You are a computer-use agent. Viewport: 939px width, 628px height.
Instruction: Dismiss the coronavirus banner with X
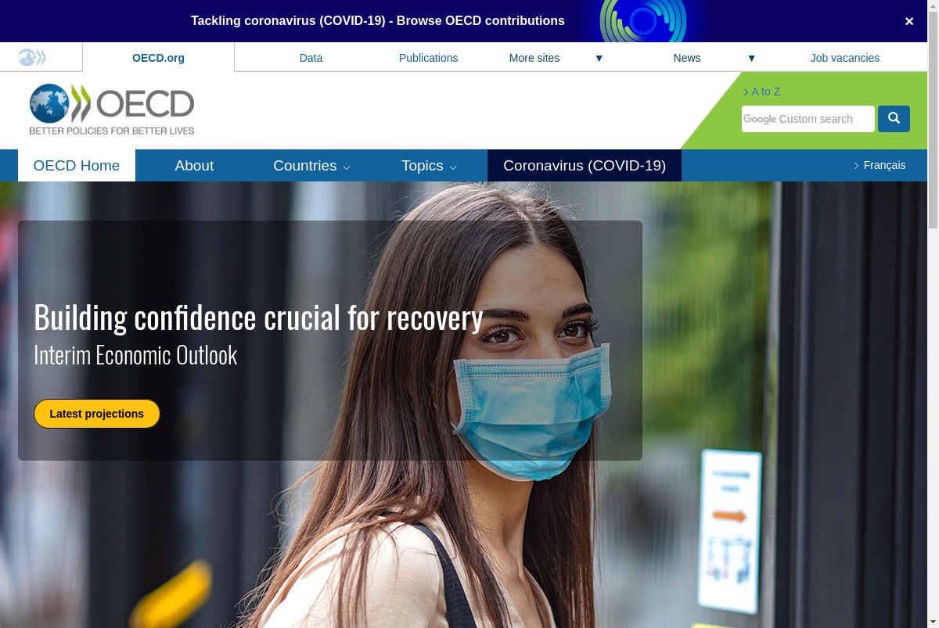[909, 21]
